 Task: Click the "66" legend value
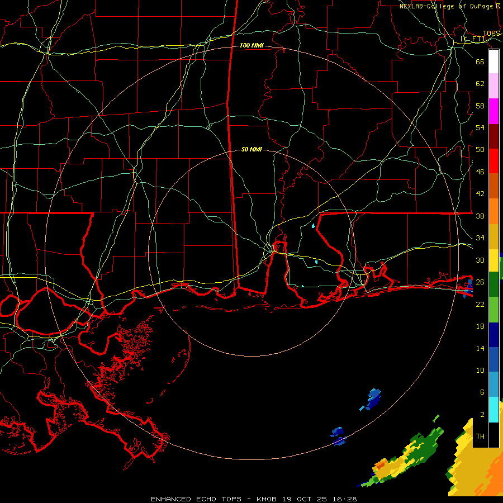point(480,61)
